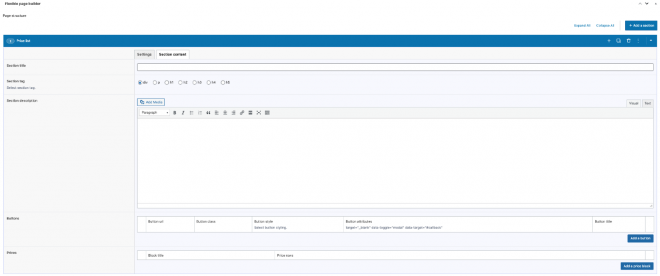
Task: Delete the Price list section with the trash icon
Action: pos(628,41)
